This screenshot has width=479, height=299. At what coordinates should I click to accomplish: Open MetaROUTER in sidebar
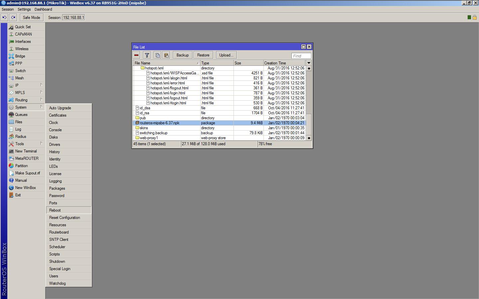click(26, 158)
